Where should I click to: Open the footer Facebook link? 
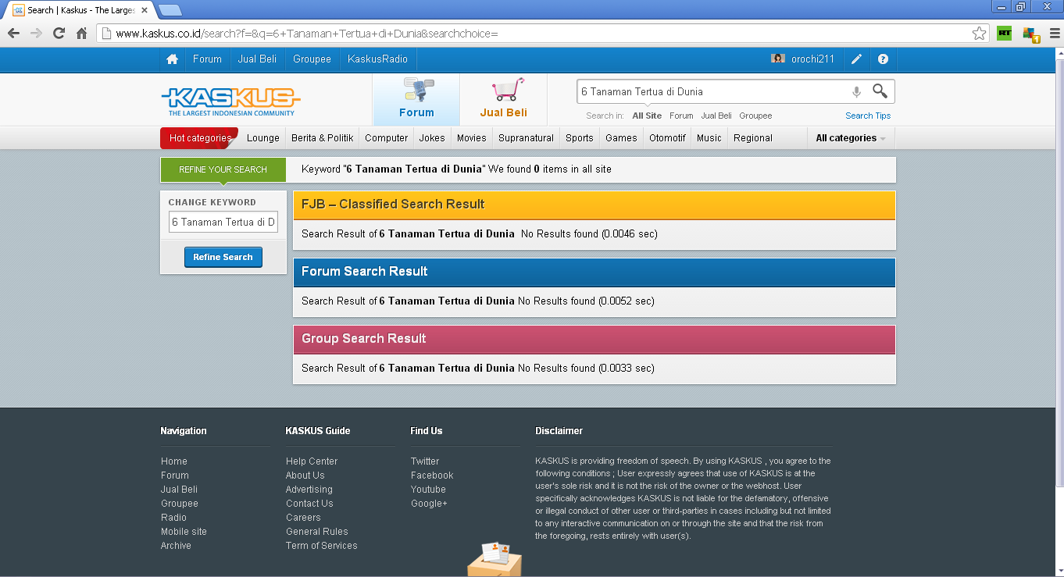432,475
